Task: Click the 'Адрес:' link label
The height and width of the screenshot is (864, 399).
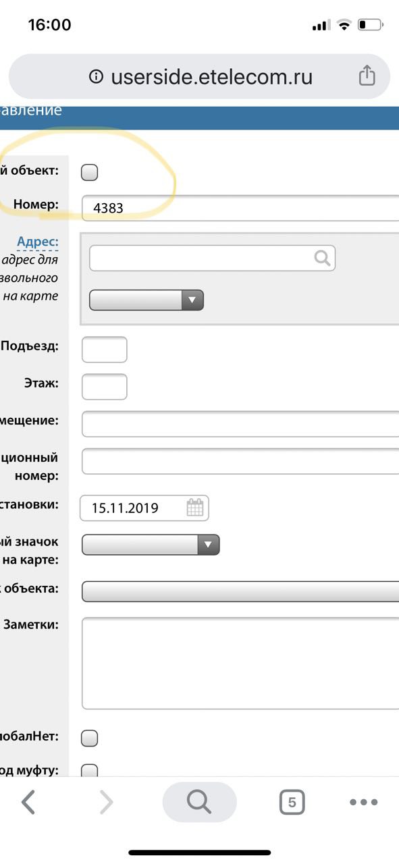Action: (38, 242)
